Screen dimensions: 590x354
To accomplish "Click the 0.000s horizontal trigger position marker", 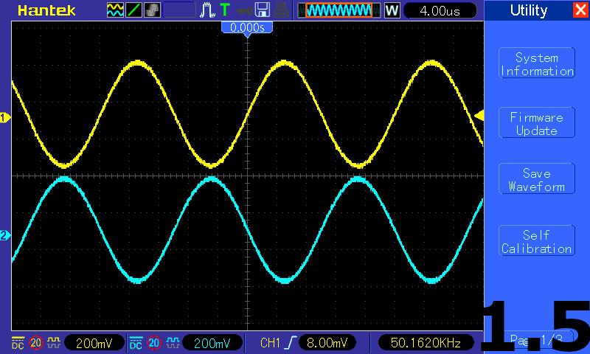I will pyautogui.click(x=247, y=28).
